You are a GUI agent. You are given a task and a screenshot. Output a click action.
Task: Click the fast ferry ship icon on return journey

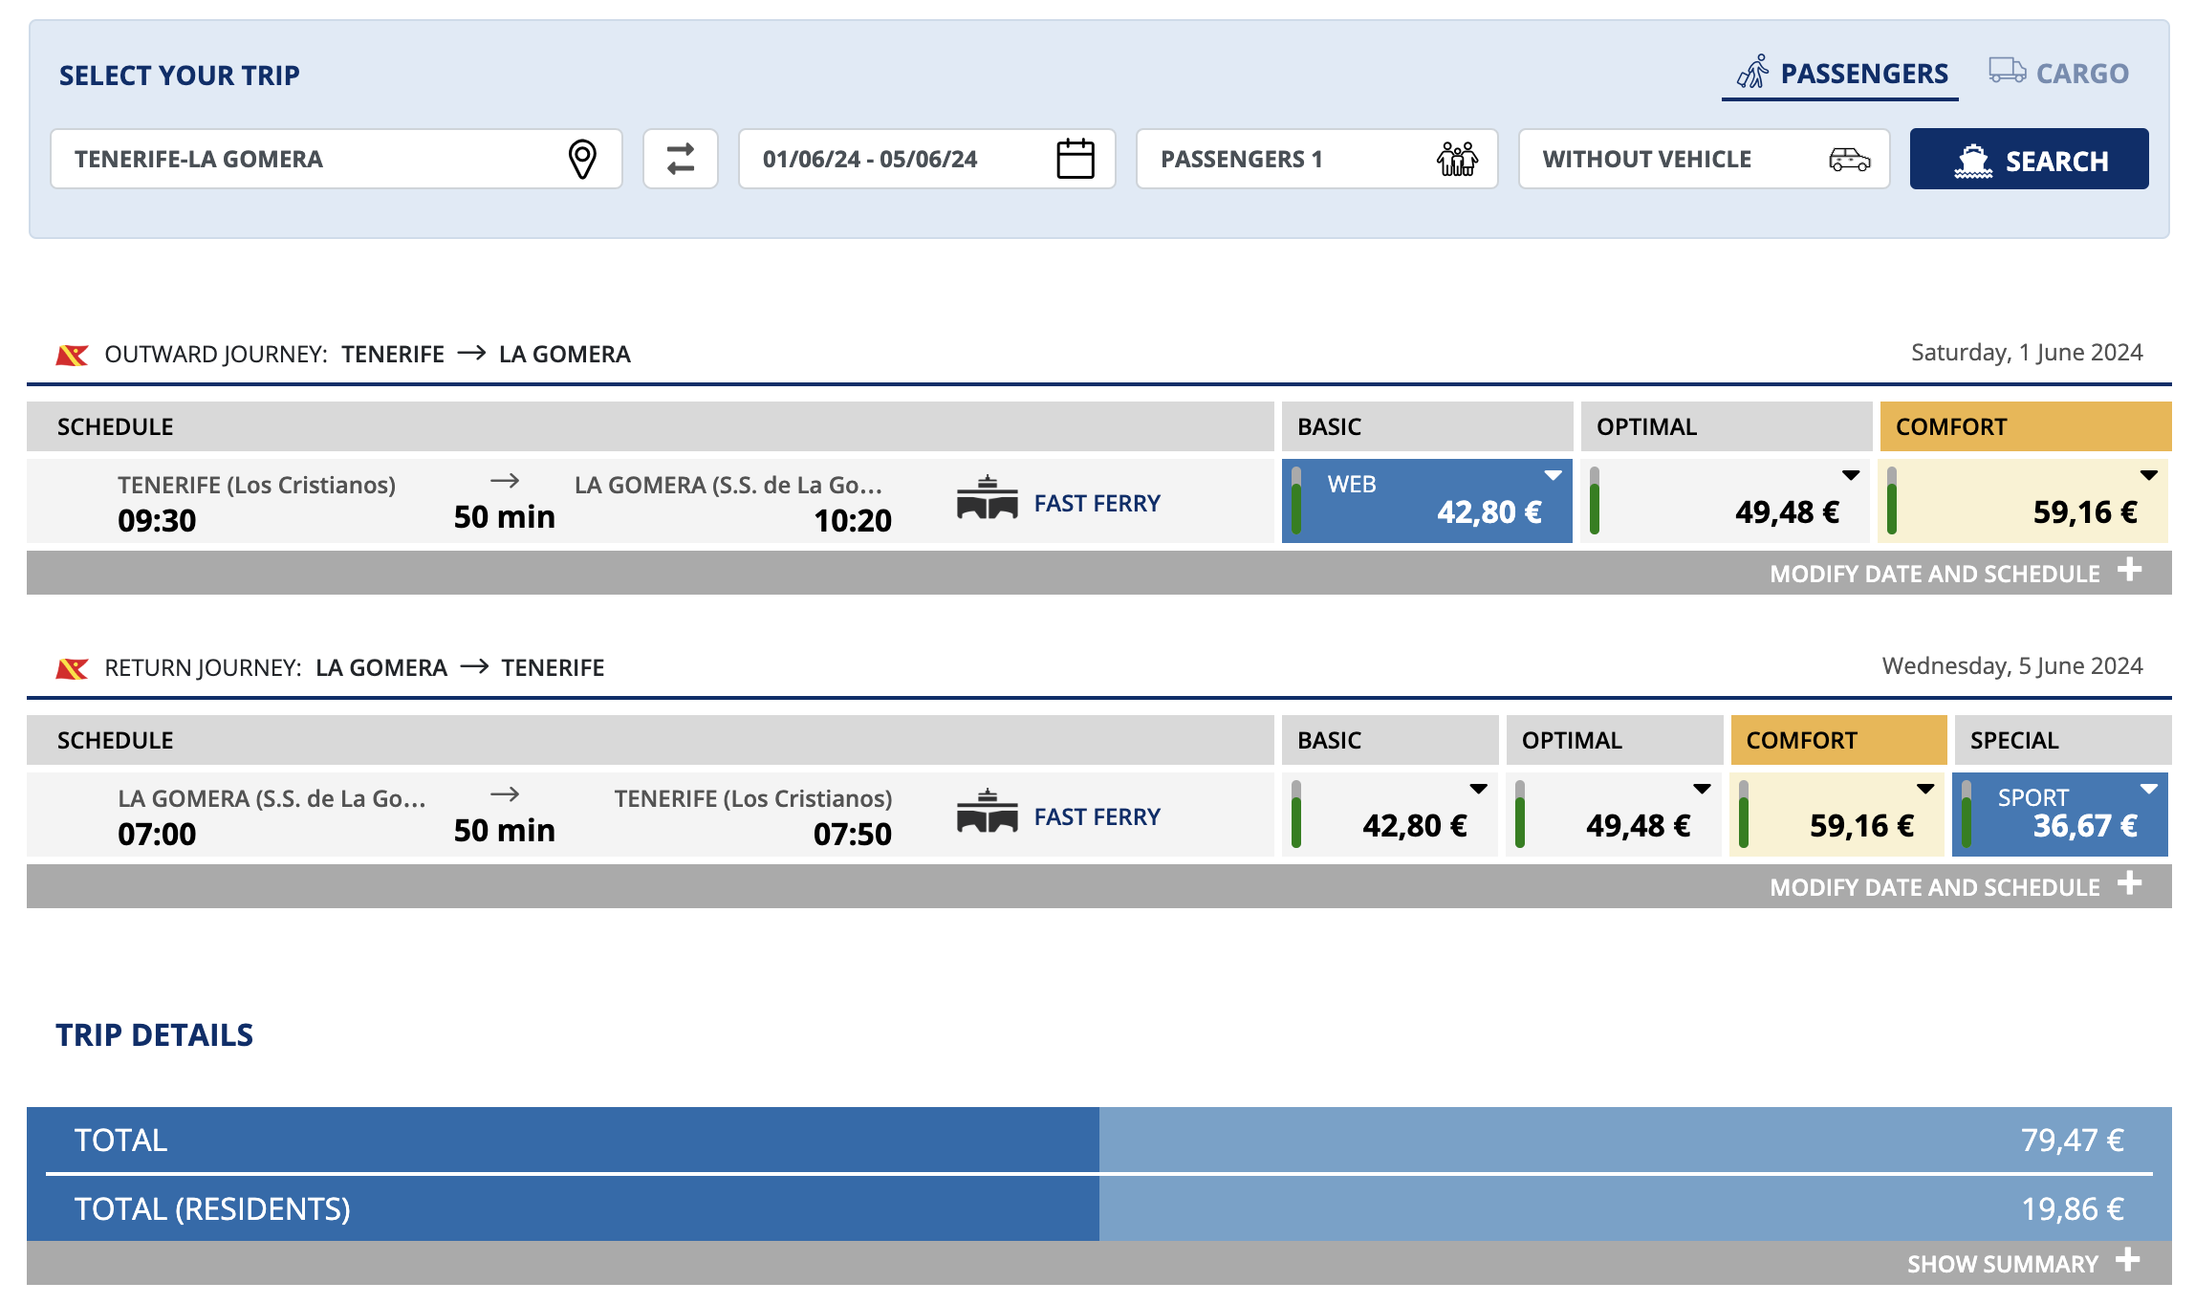pyautogui.click(x=988, y=812)
